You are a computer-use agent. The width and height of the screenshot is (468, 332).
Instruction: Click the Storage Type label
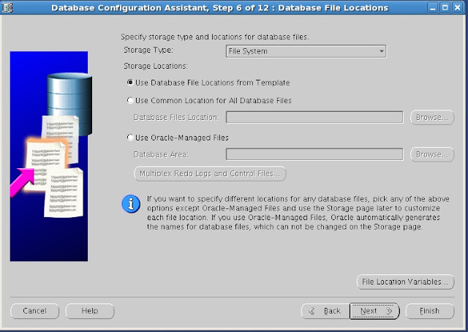[x=148, y=50]
